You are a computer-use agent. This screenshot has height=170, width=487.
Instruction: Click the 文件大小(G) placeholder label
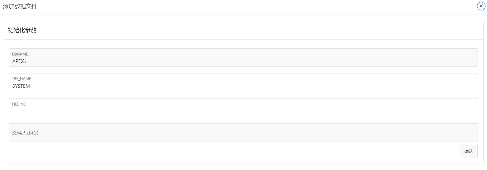click(x=25, y=133)
